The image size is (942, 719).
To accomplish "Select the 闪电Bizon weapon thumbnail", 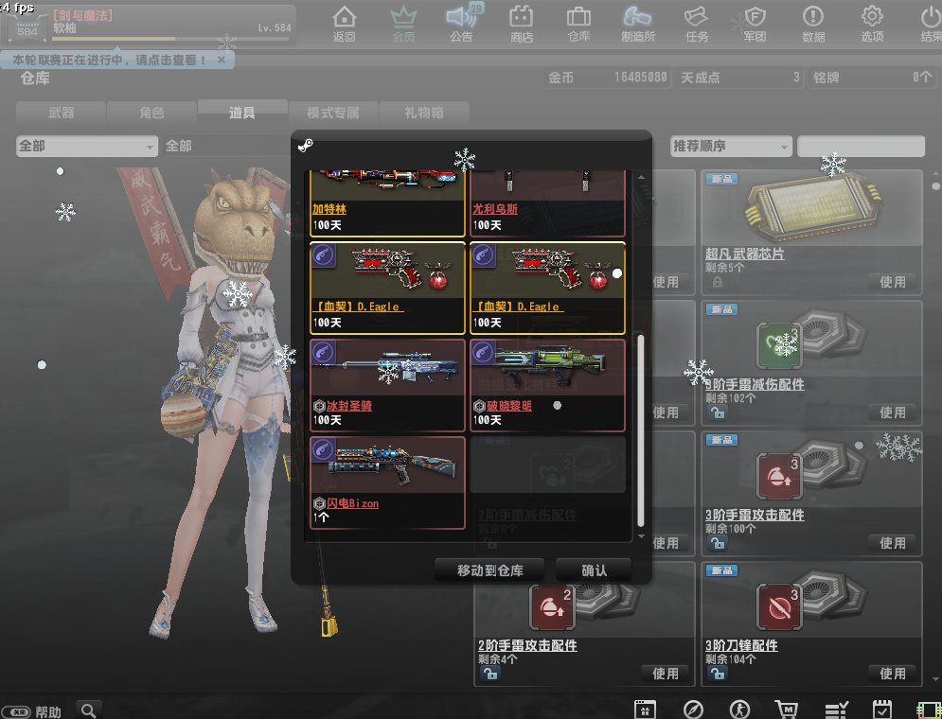I will (x=387, y=465).
